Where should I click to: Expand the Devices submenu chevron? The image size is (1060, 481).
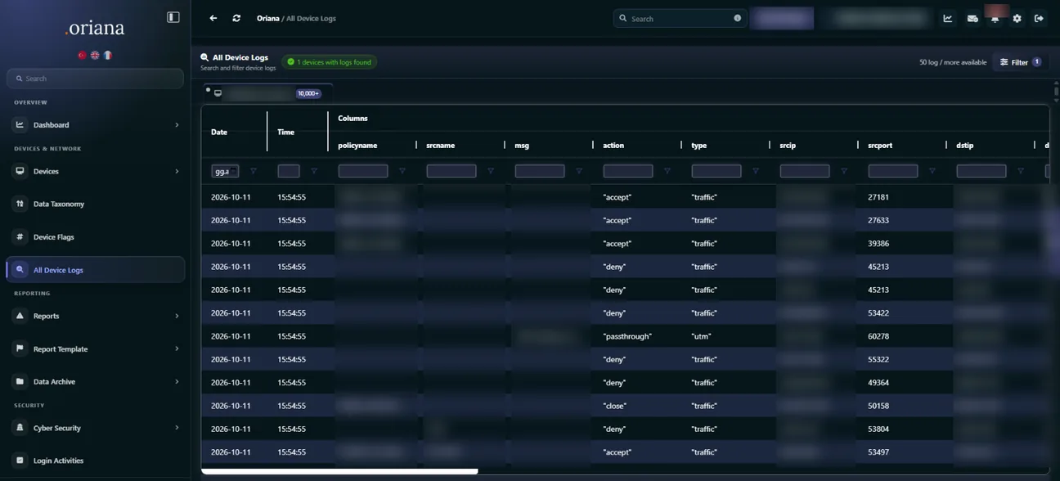[x=177, y=171]
